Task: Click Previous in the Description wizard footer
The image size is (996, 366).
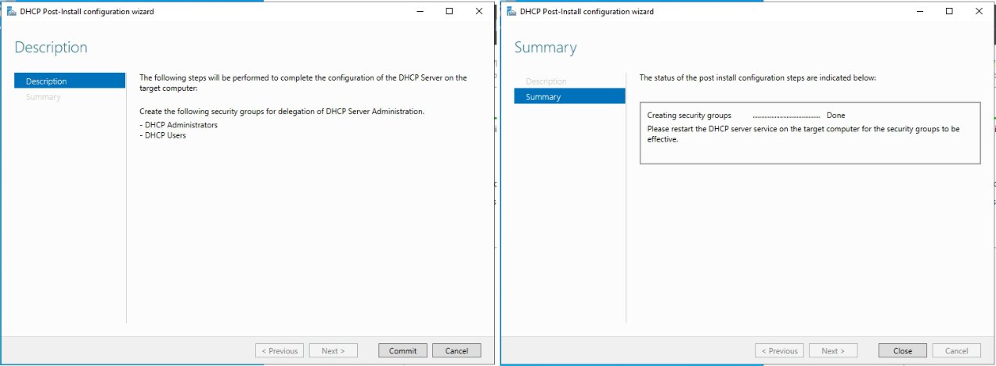Action: [x=280, y=351]
